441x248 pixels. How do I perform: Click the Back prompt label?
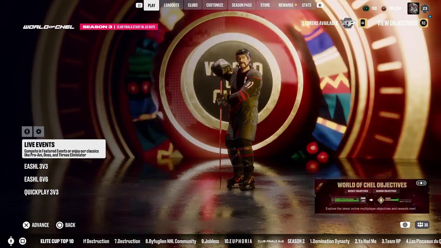70,225
